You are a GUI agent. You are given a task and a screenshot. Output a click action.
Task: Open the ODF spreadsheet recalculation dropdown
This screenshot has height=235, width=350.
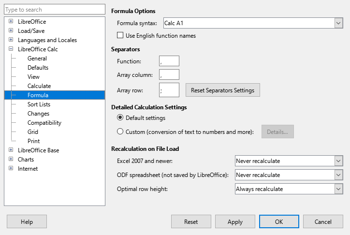tap(338, 175)
